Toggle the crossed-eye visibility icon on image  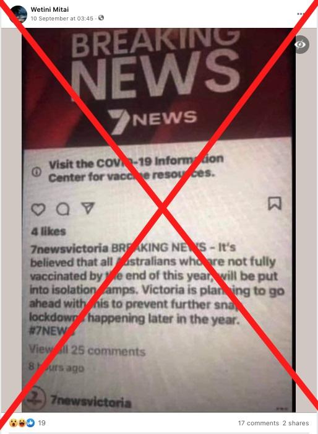[x=301, y=45]
